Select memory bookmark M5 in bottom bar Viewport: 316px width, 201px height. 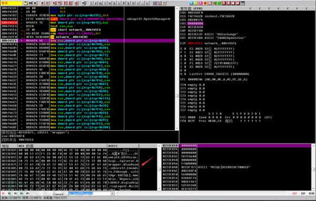[x=27, y=193]
